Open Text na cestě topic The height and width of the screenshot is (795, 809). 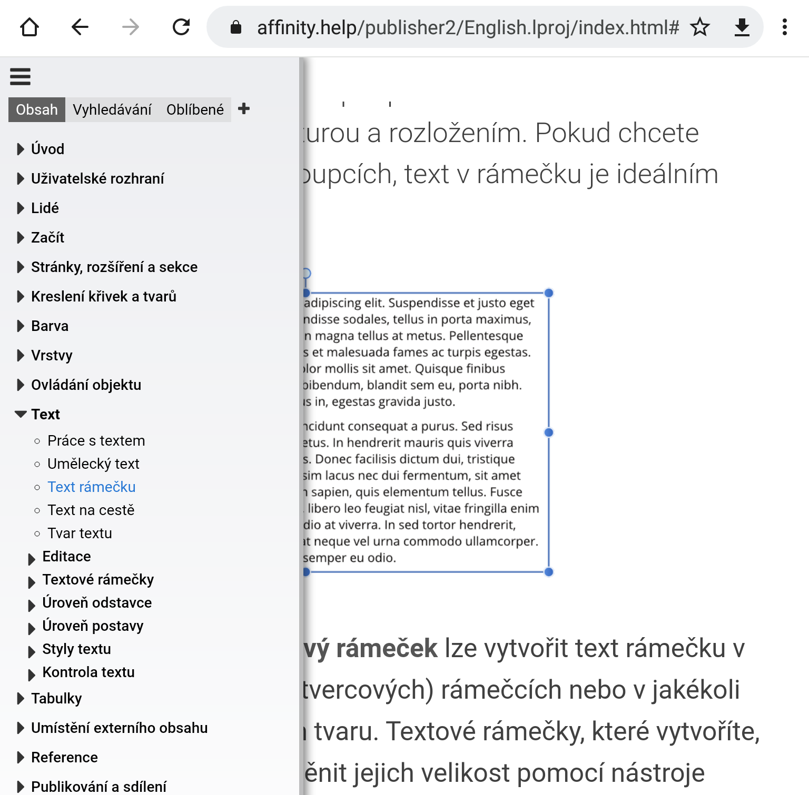(x=91, y=510)
